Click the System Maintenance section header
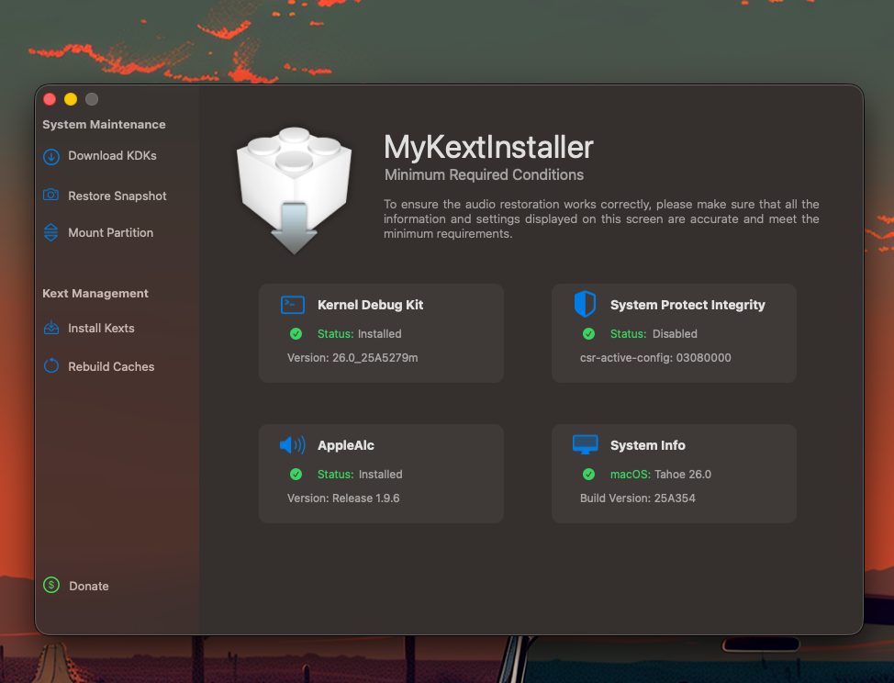Screen dimensions: 894x683 click(104, 124)
